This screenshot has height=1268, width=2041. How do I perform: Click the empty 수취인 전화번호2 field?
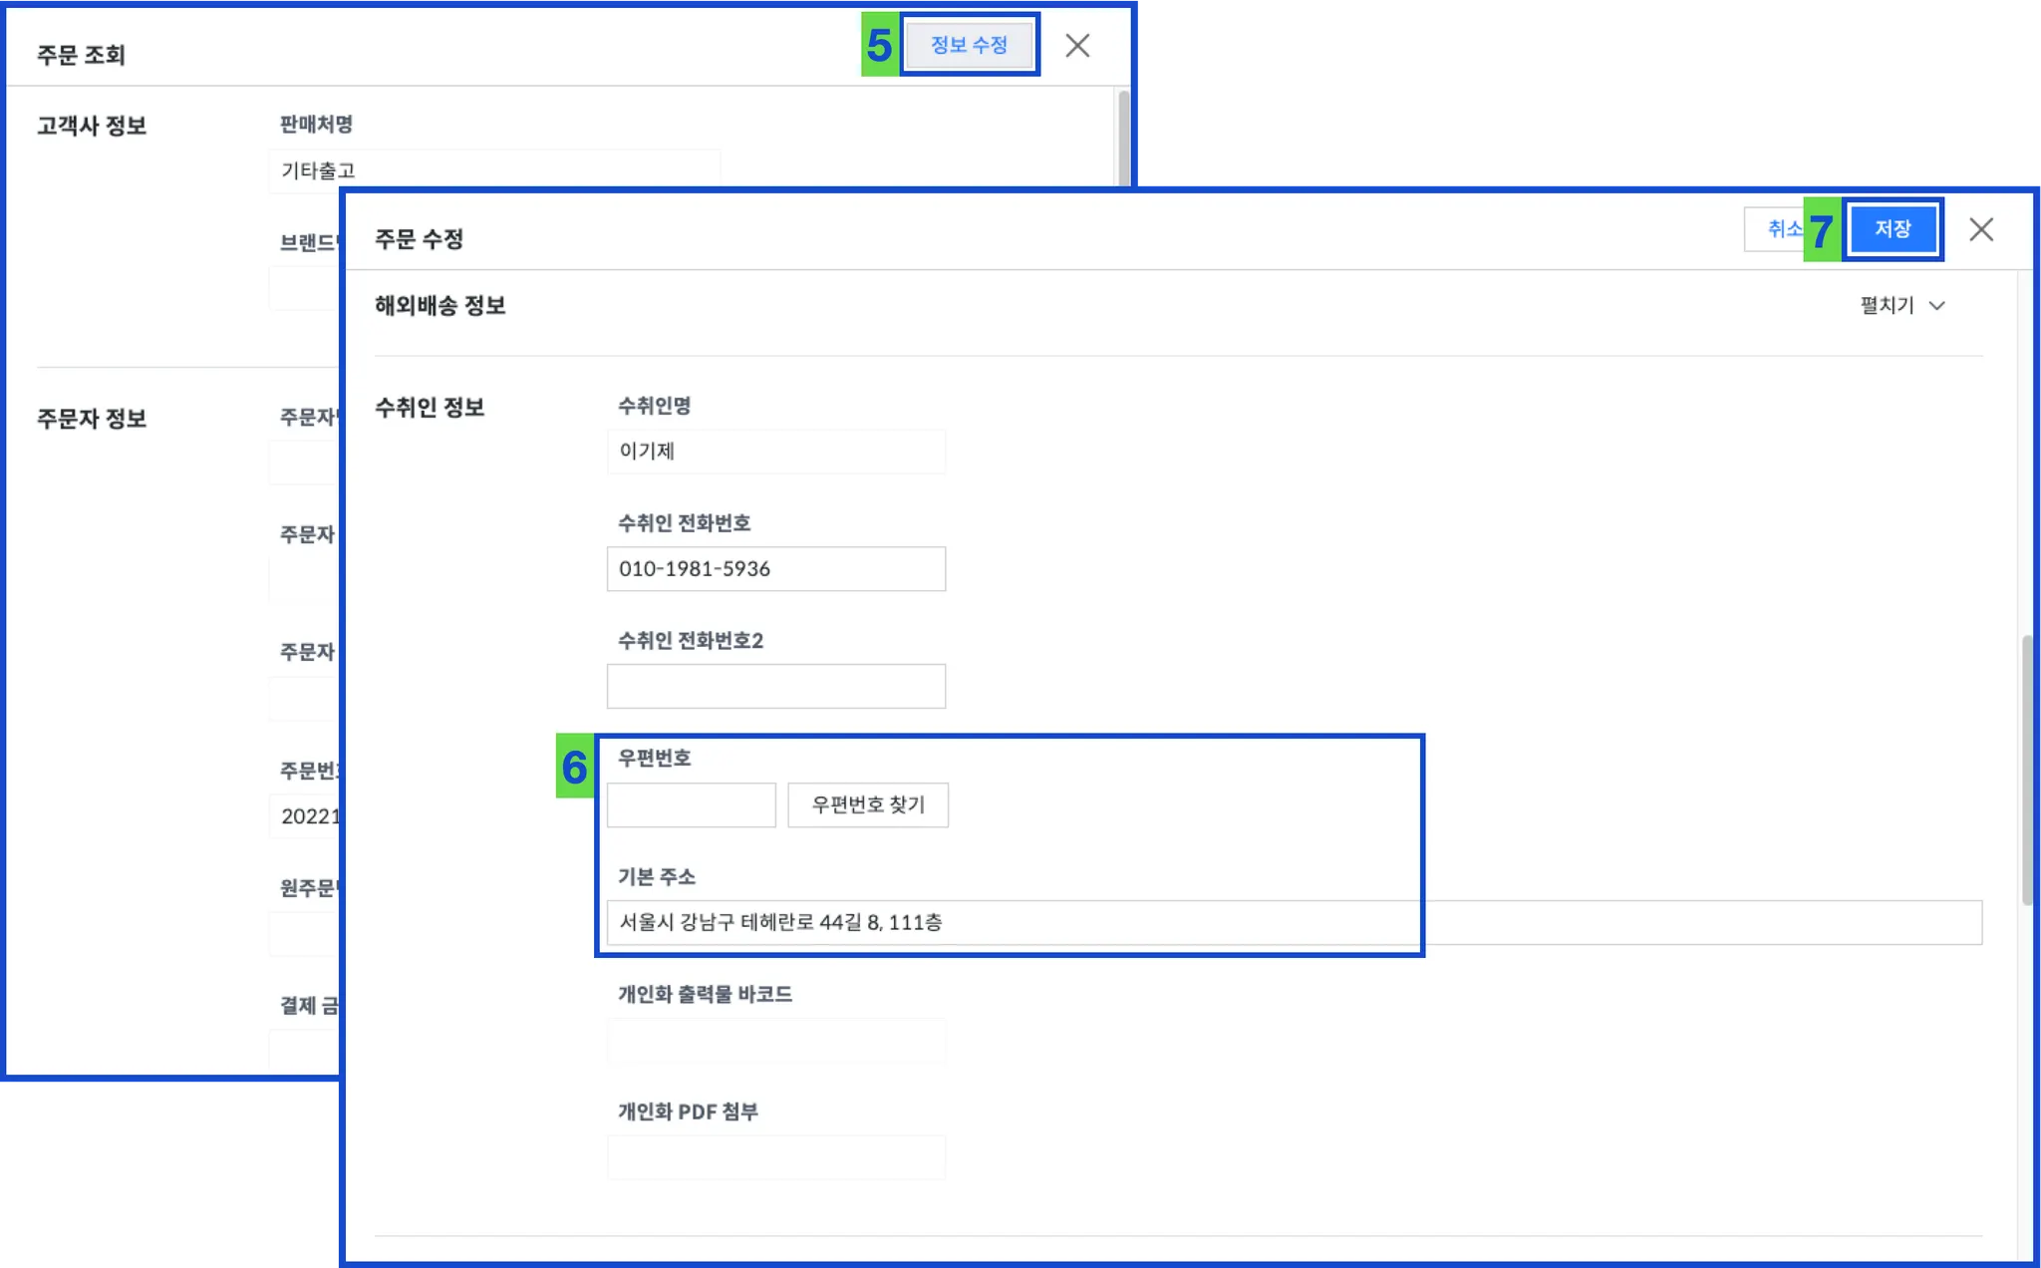[775, 687]
